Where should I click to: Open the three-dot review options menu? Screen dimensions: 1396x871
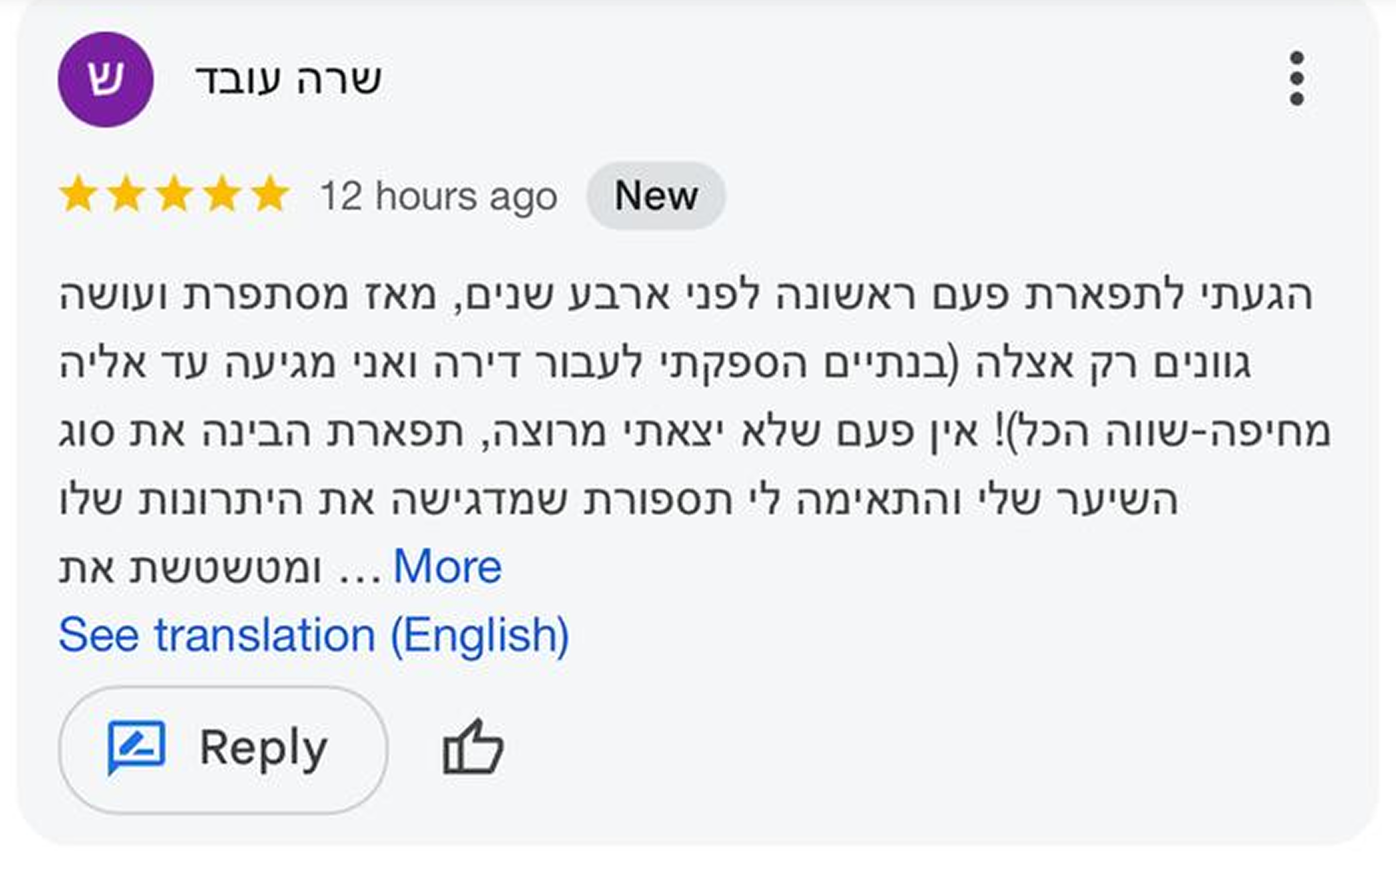click(x=1296, y=79)
